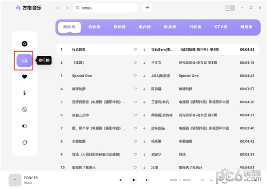
Task: Click artist 于文文
Action: coord(156,63)
